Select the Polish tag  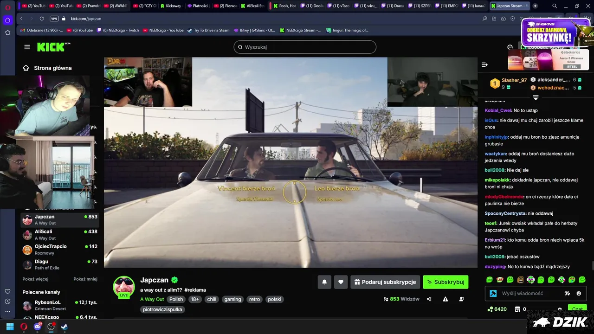[x=176, y=299]
